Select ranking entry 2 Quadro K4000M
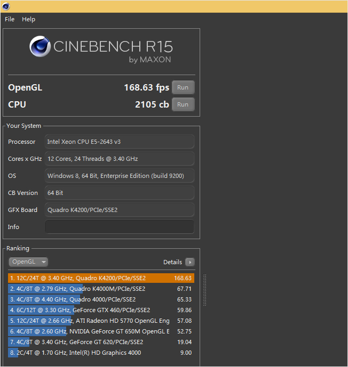 (x=101, y=289)
